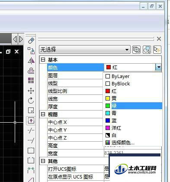Select the 颜色 property row

[76, 68]
